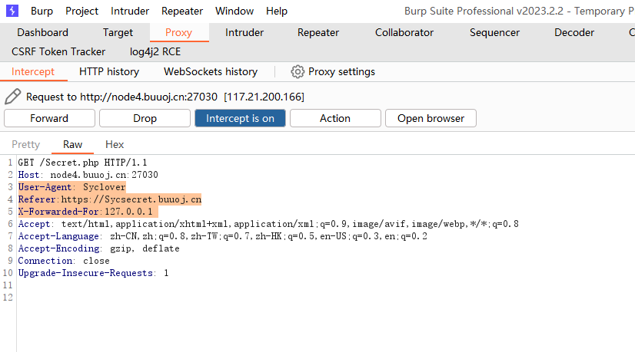The height and width of the screenshot is (352, 635).
Task: Switch to the Dashboard tab
Action: tap(42, 32)
